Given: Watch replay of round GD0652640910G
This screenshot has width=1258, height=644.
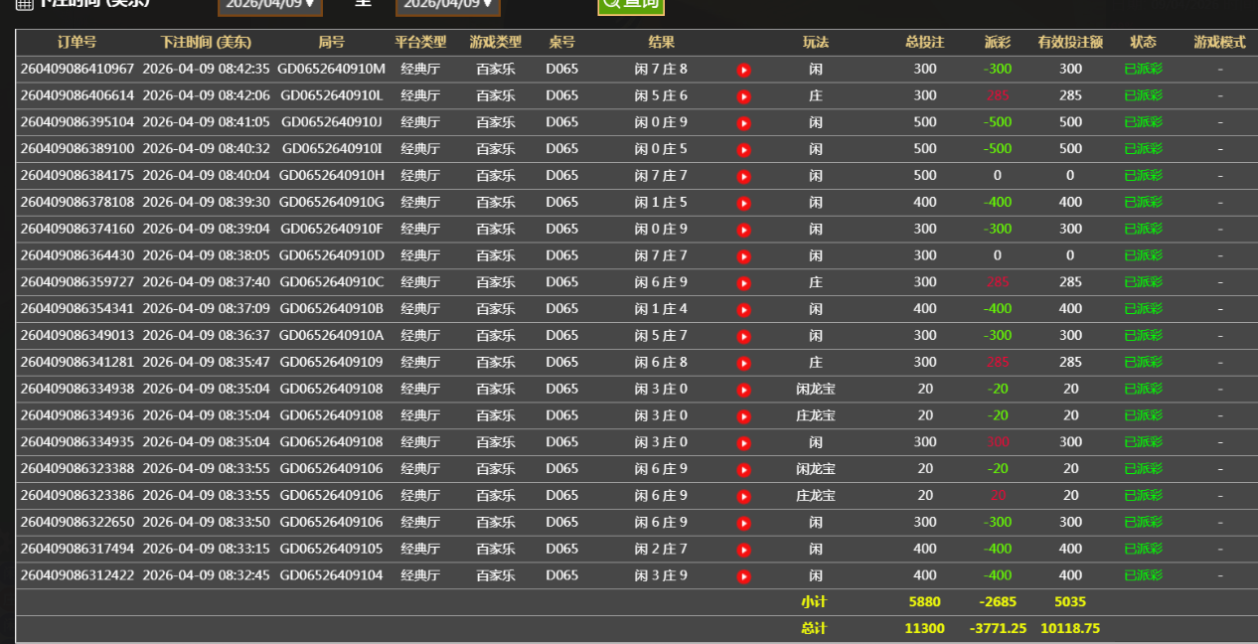Looking at the screenshot, I should (x=743, y=203).
